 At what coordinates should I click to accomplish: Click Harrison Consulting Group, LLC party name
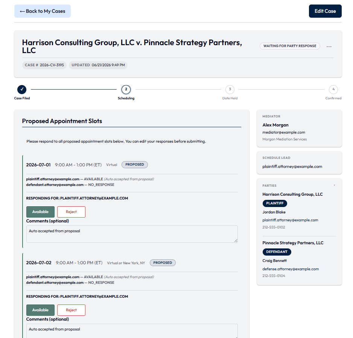tap(292, 194)
